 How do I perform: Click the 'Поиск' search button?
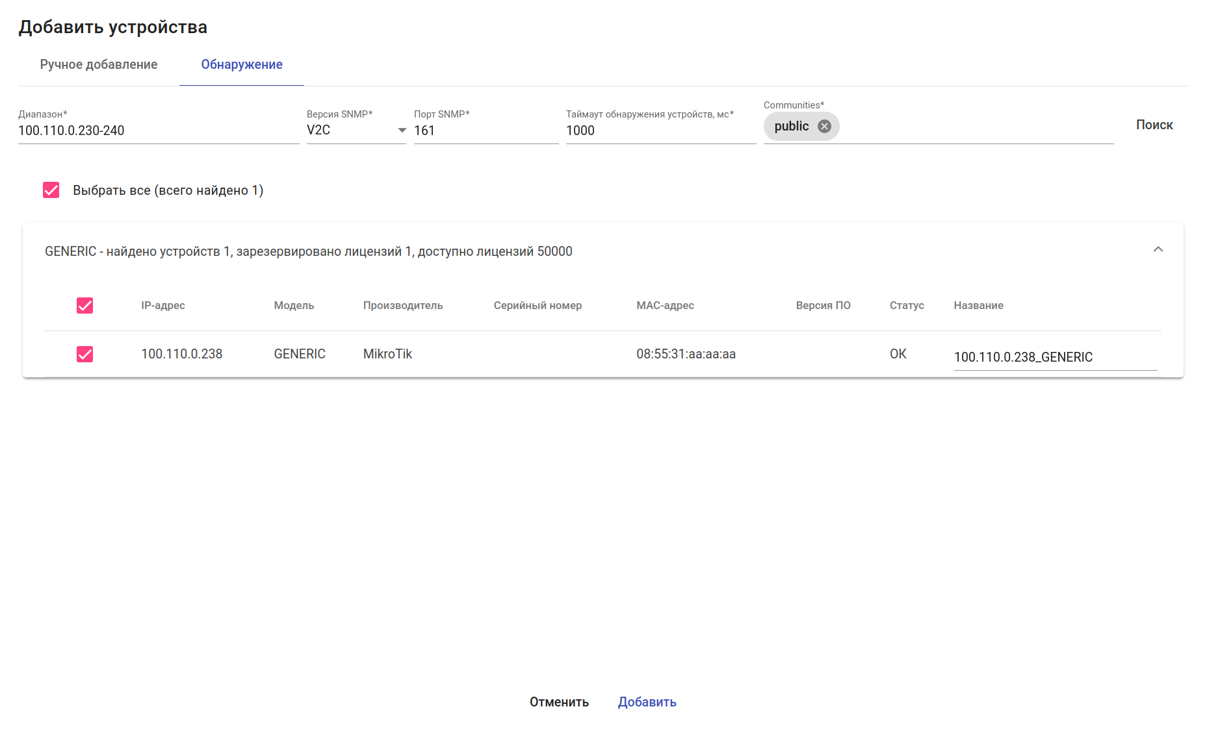[x=1154, y=125]
